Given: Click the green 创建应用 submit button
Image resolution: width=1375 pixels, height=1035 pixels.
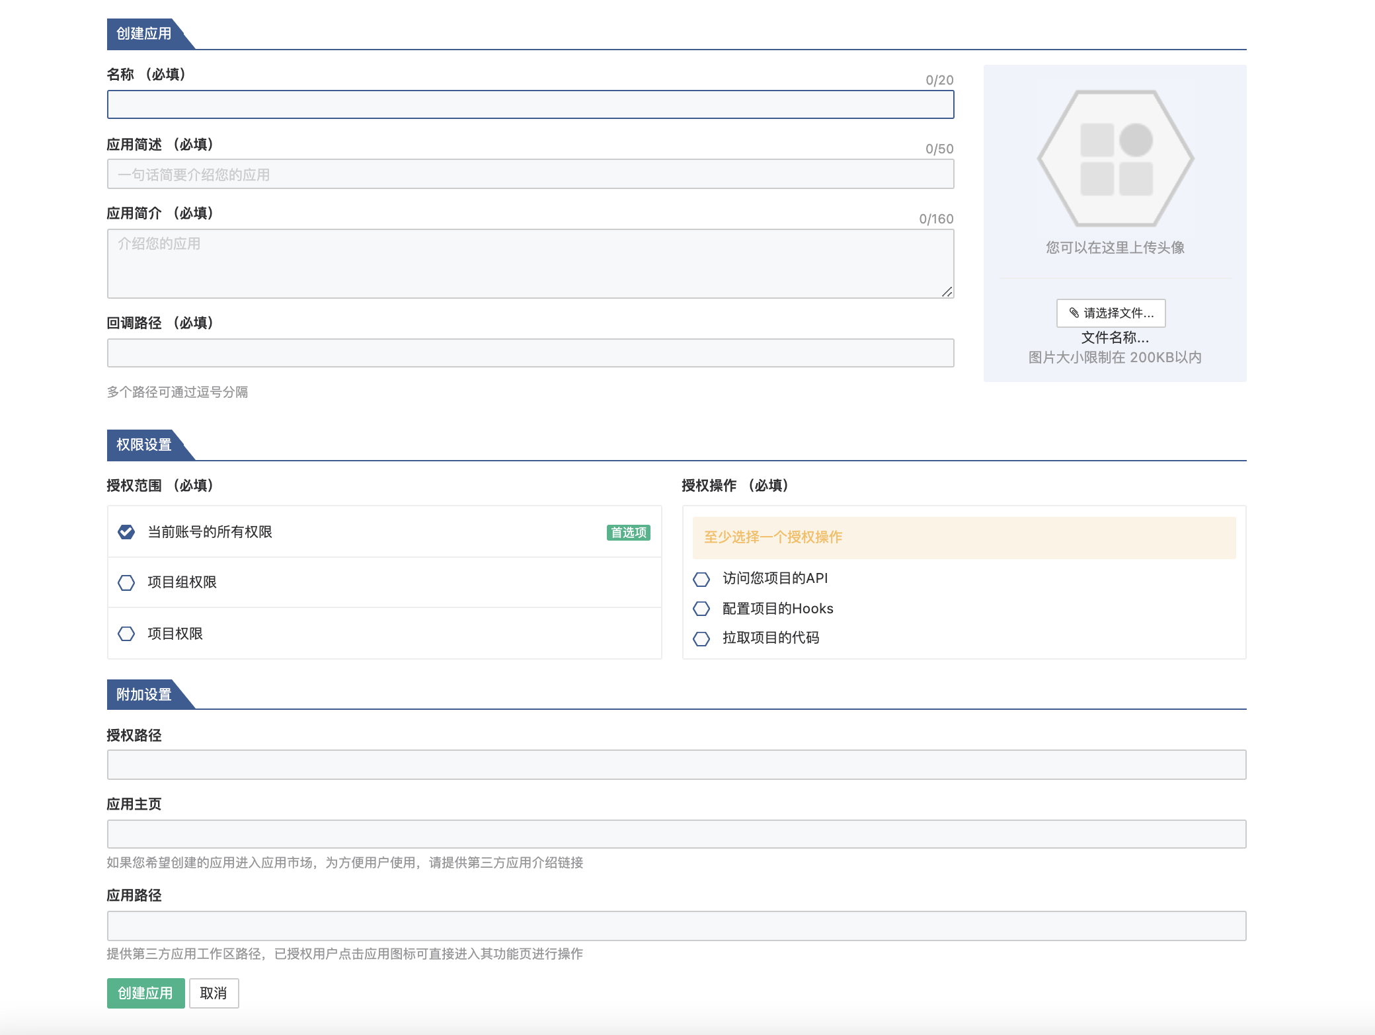Looking at the screenshot, I should coord(145,993).
